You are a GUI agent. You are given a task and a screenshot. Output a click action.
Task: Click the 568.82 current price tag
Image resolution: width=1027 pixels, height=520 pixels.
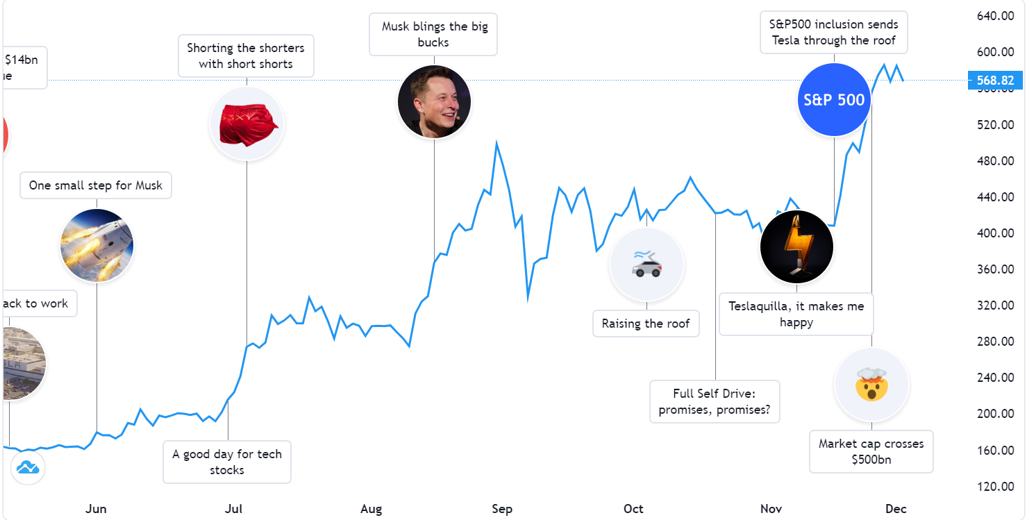coord(996,81)
